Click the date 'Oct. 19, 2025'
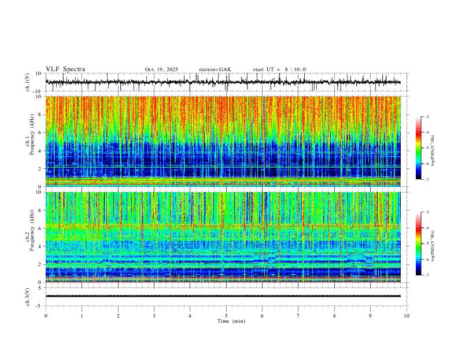 (161, 69)
